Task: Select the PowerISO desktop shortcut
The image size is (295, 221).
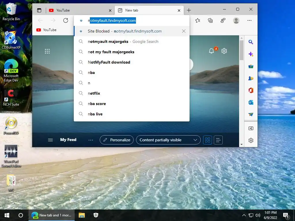Action: [11, 126]
